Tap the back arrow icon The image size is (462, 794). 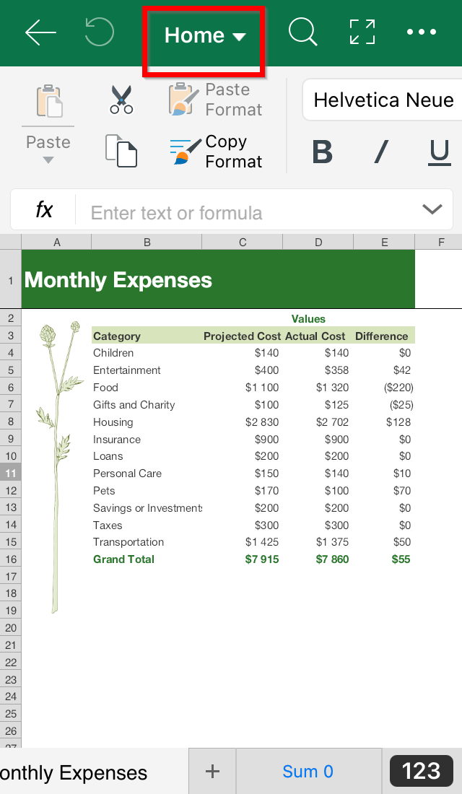40,33
